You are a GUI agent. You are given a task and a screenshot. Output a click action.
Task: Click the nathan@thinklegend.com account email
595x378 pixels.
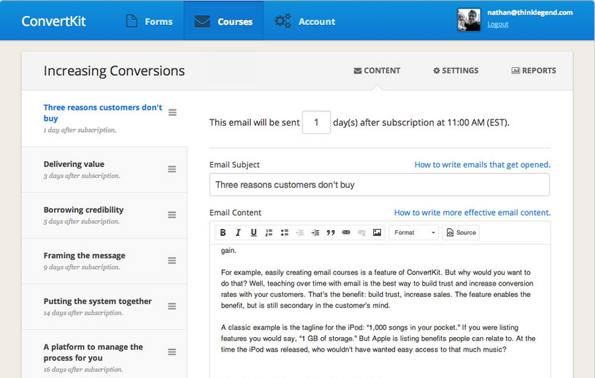[x=530, y=13]
